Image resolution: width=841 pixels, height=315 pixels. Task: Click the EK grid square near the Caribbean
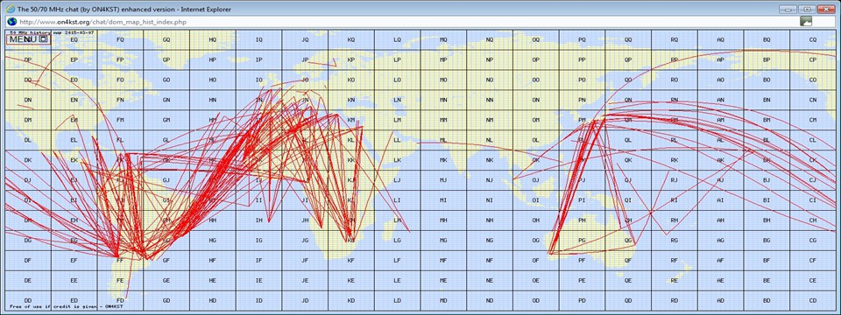[74, 160]
